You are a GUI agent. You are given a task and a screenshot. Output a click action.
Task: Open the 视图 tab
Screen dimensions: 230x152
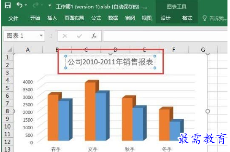[x=146, y=18]
